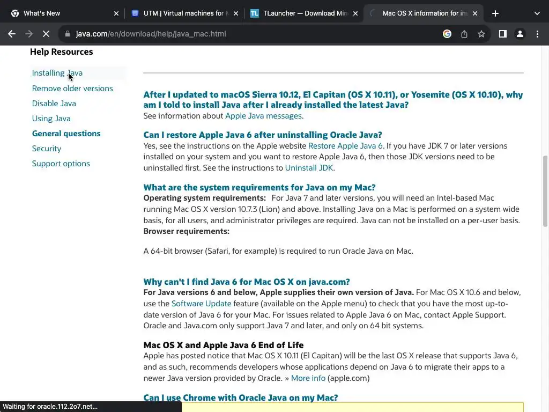549x412 pixels.
Task: Click 'Mac OS X and Apple Java 6 End of Life' text
Action: [x=224, y=345]
